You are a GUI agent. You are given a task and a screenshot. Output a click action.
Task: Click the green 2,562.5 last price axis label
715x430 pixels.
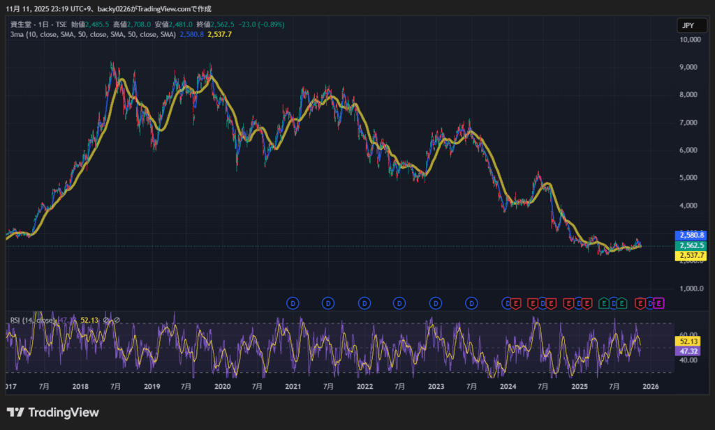point(691,245)
